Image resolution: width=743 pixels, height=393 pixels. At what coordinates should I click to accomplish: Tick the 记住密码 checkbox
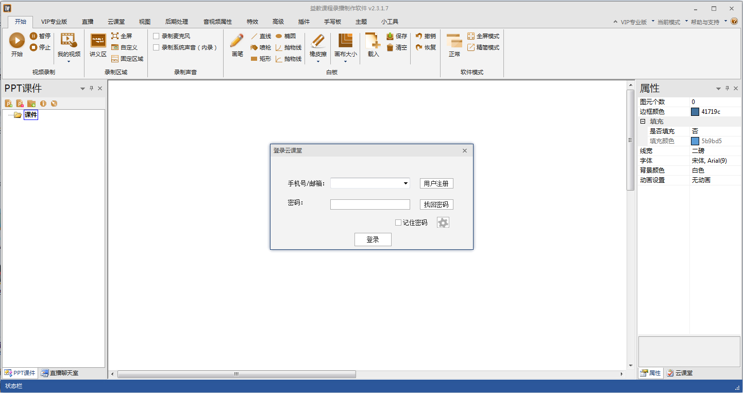[x=398, y=223]
